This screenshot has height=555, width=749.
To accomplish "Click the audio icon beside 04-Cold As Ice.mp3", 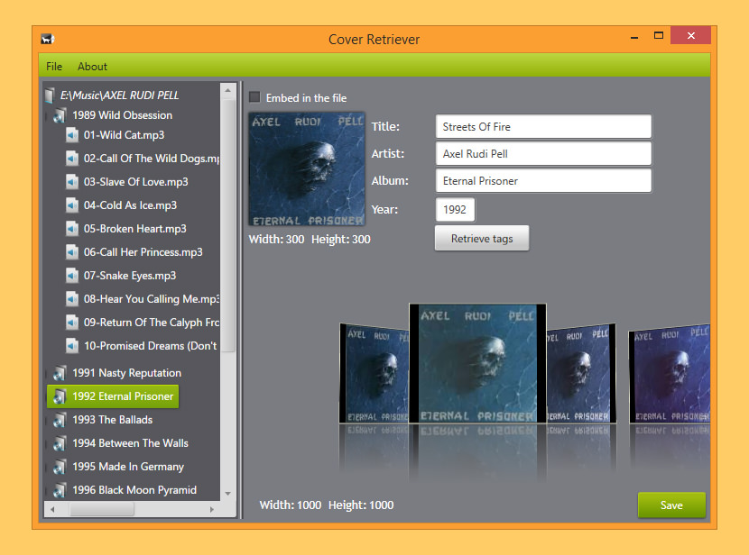I will [71, 205].
